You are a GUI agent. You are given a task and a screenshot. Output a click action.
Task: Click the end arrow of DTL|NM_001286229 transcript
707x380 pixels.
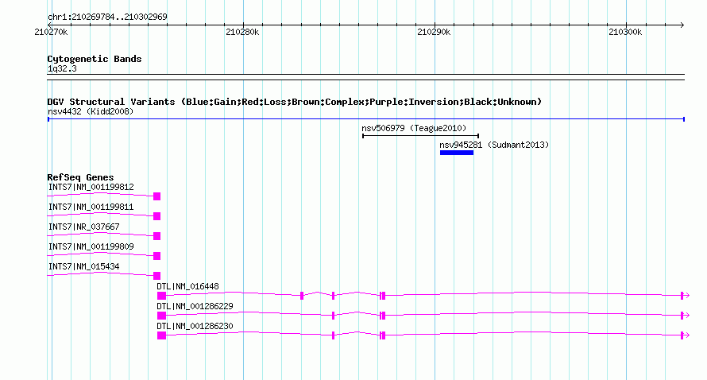[686, 316]
